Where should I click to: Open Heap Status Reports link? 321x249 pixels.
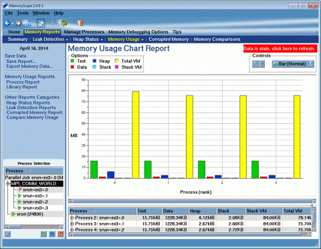(28, 102)
